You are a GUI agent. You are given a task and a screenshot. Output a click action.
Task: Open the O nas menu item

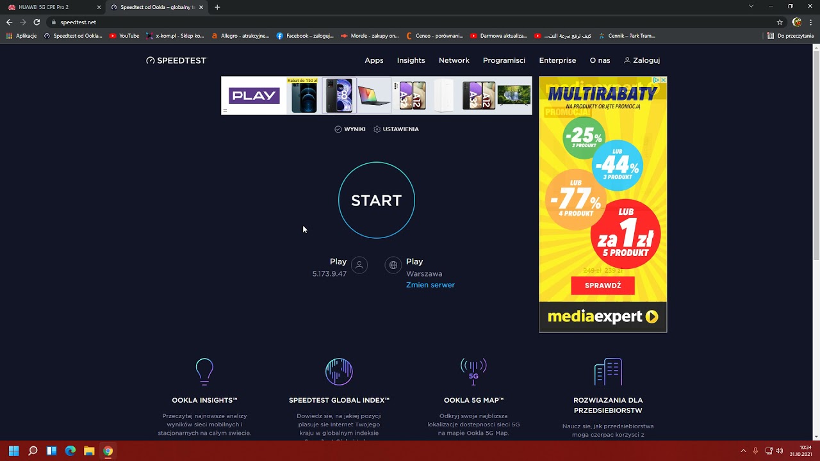pyautogui.click(x=600, y=60)
